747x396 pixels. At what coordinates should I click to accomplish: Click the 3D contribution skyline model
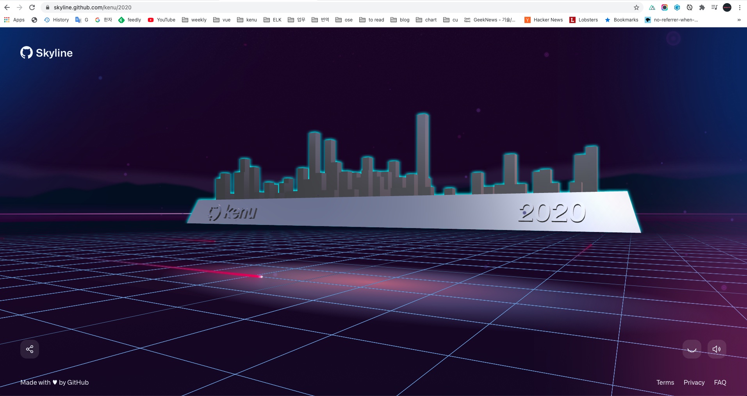point(414,174)
